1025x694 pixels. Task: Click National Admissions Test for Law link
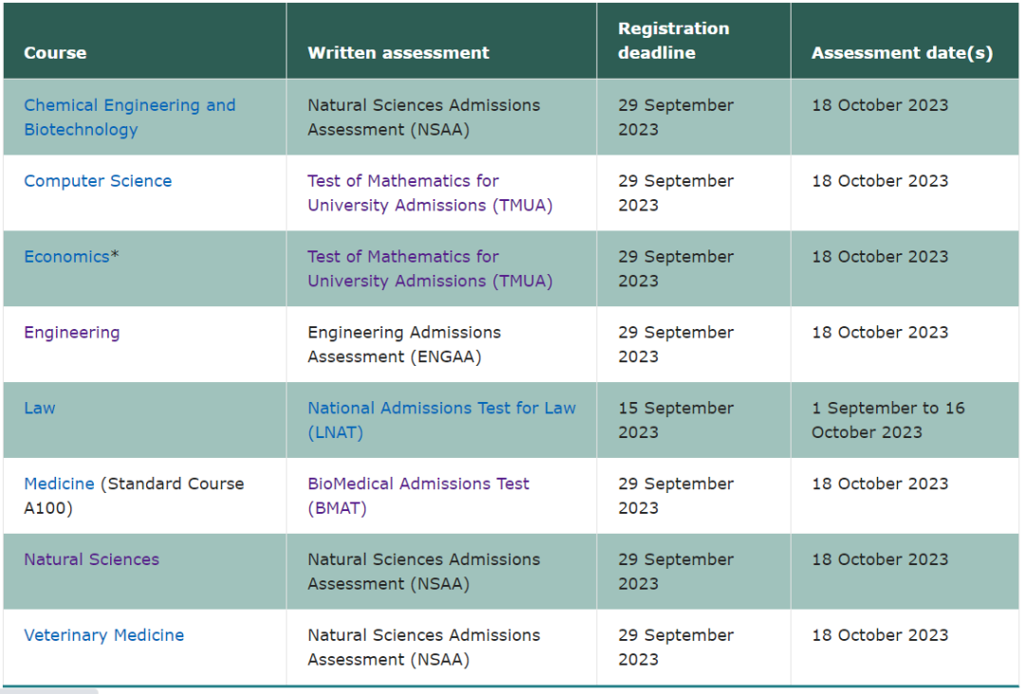(x=441, y=409)
